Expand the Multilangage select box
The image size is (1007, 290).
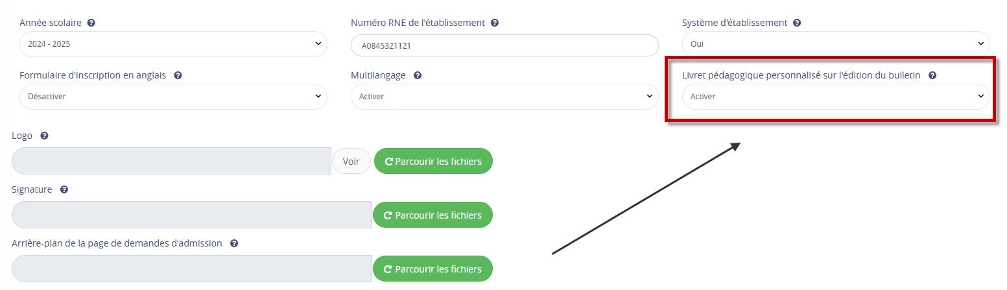[x=504, y=97]
